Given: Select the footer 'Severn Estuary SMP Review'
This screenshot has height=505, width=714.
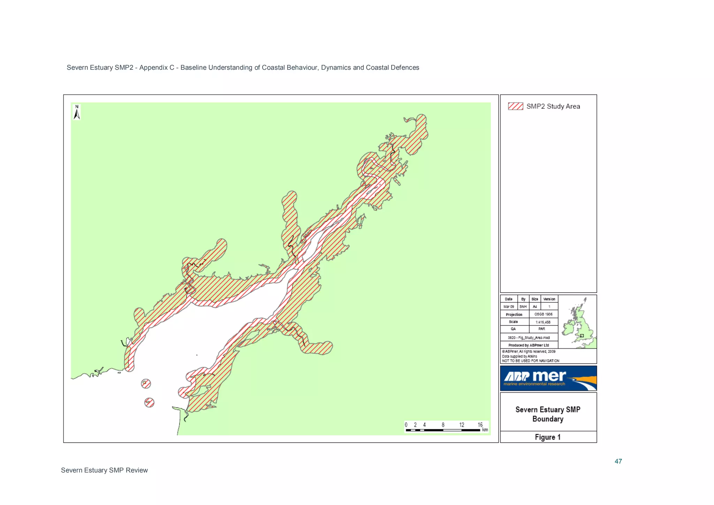Looking at the screenshot, I should click(104, 470).
